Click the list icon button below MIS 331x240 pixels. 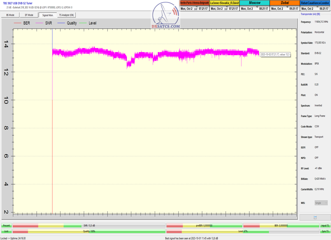pyautogui.click(x=315, y=217)
